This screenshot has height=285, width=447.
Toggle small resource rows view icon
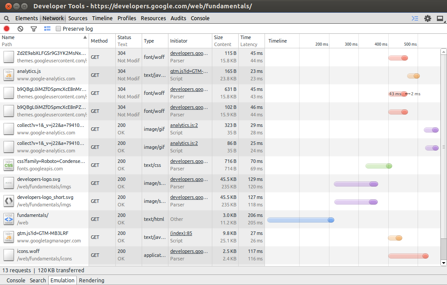point(47,29)
